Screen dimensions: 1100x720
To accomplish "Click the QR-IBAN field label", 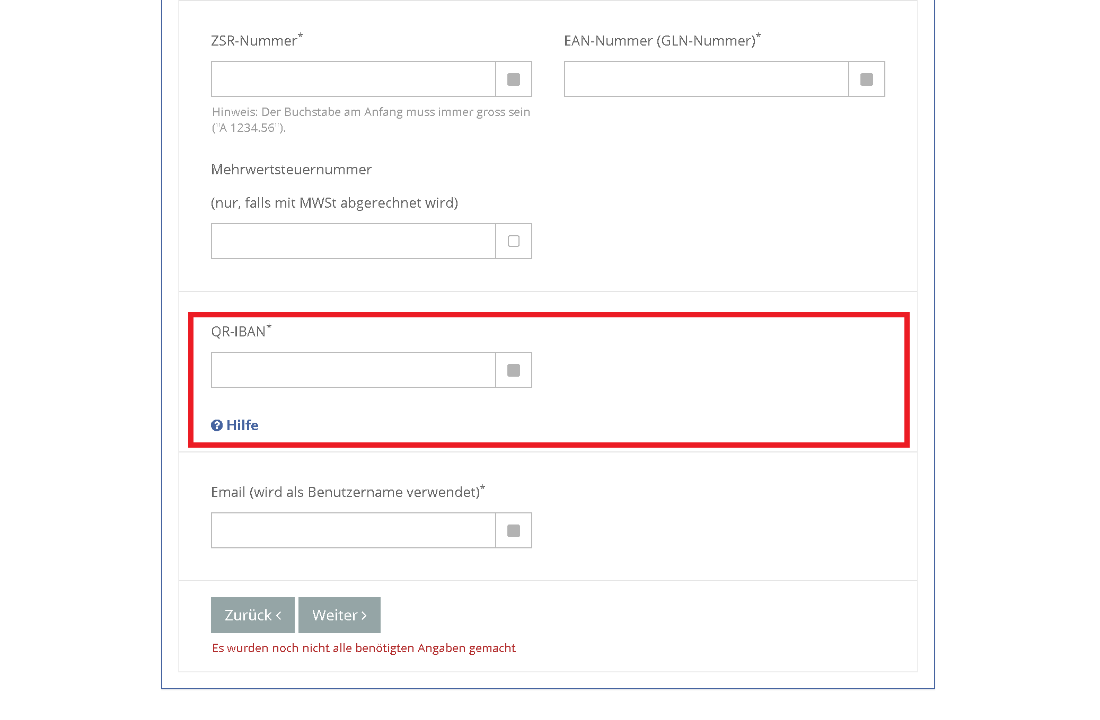I will coord(241,331).
